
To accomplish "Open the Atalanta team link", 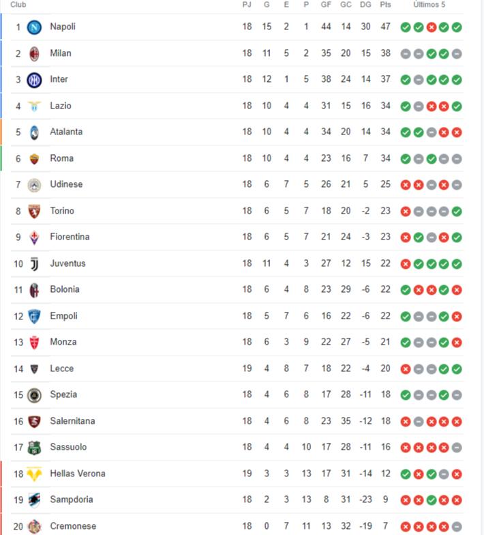I will (x=66, y=132).
